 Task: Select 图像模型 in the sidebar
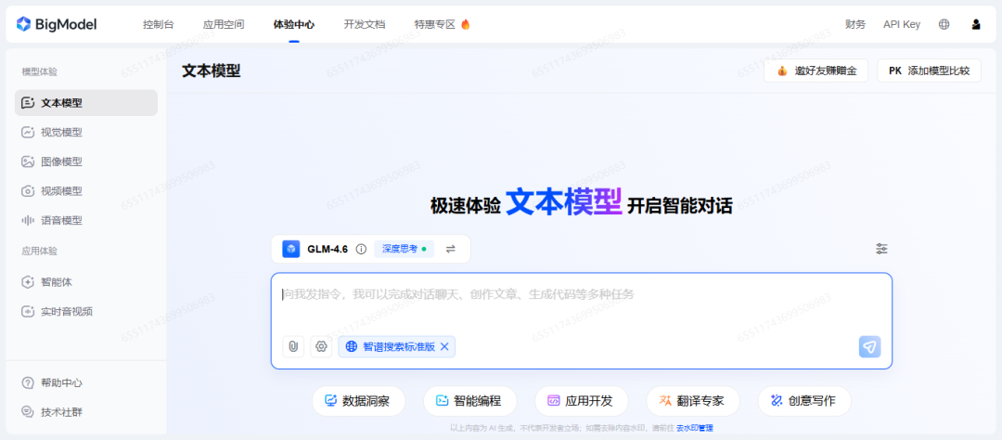86,162
